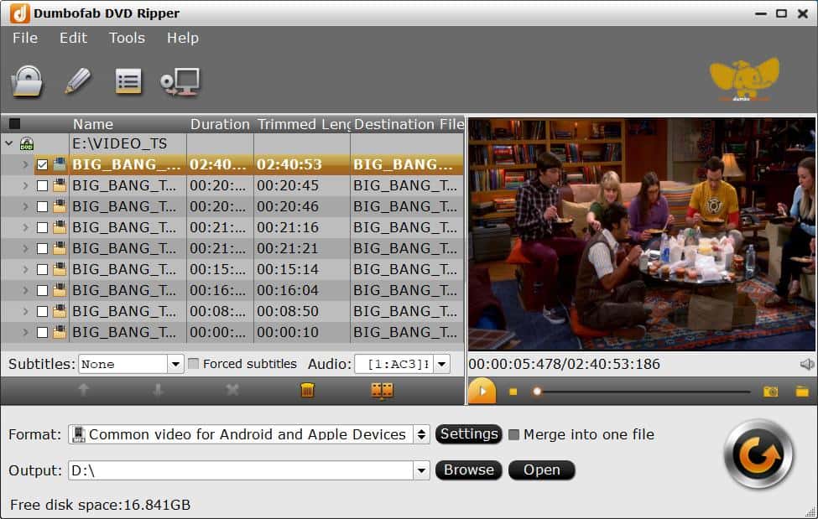Open the Audio track dropdown

tap(440, 364)
